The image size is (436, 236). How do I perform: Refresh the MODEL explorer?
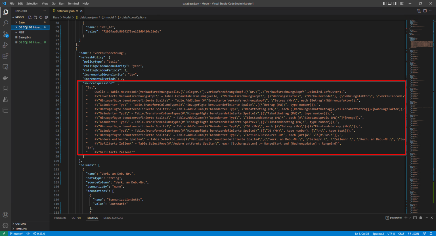point(41,17)
